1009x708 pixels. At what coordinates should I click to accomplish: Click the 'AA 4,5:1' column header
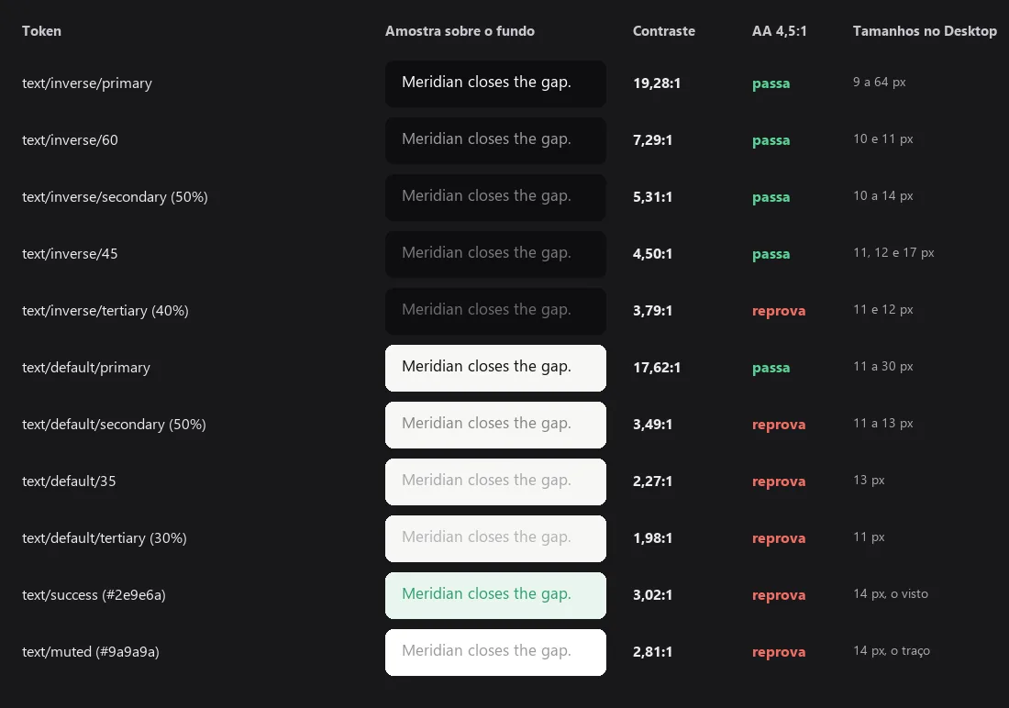(x=779, y=31)
